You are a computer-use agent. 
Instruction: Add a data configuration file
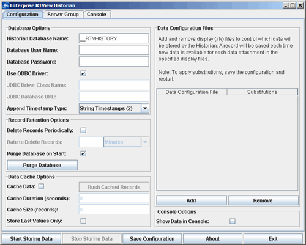pos(192,200)
